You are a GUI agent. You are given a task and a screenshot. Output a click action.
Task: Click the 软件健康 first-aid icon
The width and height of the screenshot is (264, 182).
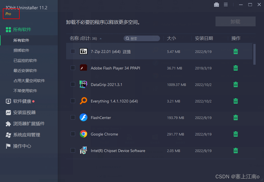pyautogui.click(x=8, y=101)
